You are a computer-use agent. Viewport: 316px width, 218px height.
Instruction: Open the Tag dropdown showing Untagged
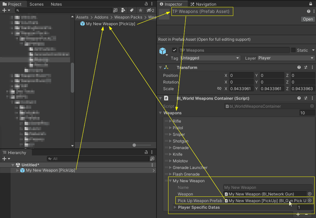coord(210,58)
